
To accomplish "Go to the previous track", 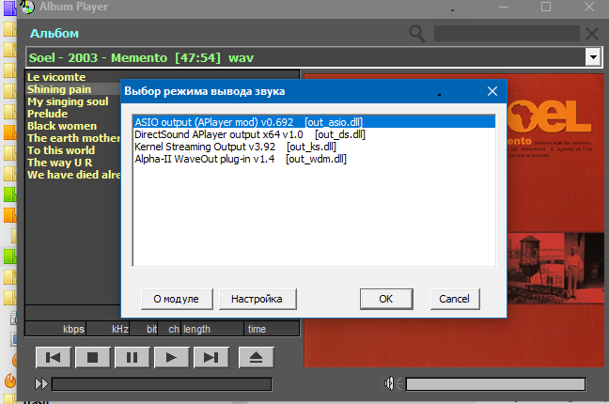I will click(x=54, y=357).
